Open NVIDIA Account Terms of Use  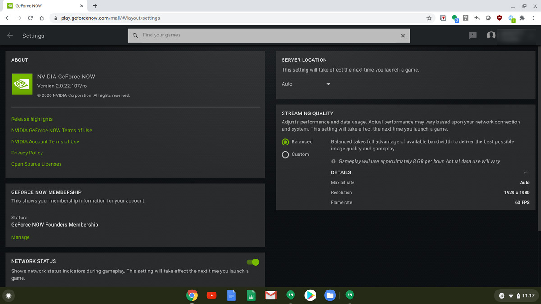point(45,141)
